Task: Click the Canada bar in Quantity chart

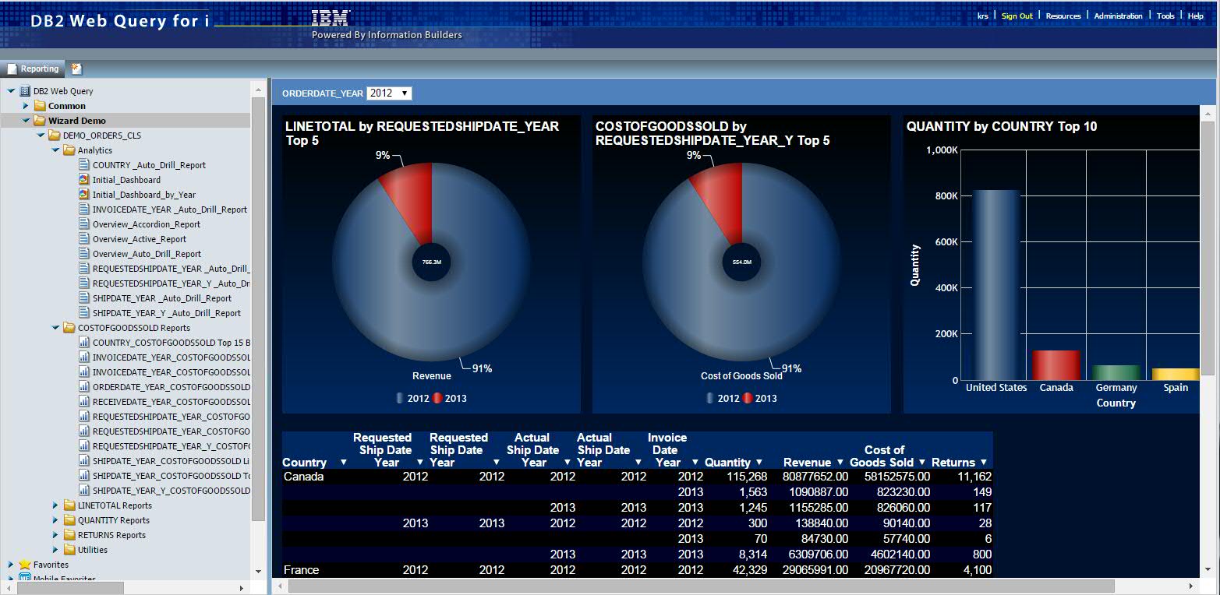Action: (x=1056, y=365)
